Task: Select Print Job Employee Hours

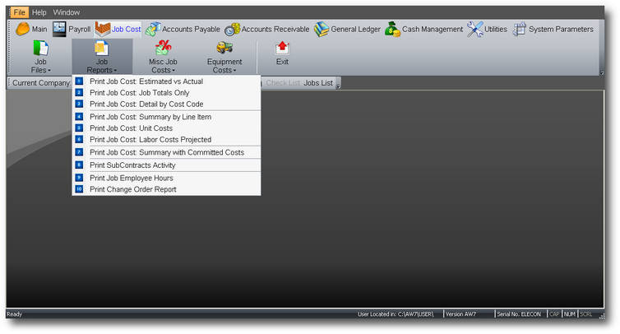Action: click(x=166, y=178)
